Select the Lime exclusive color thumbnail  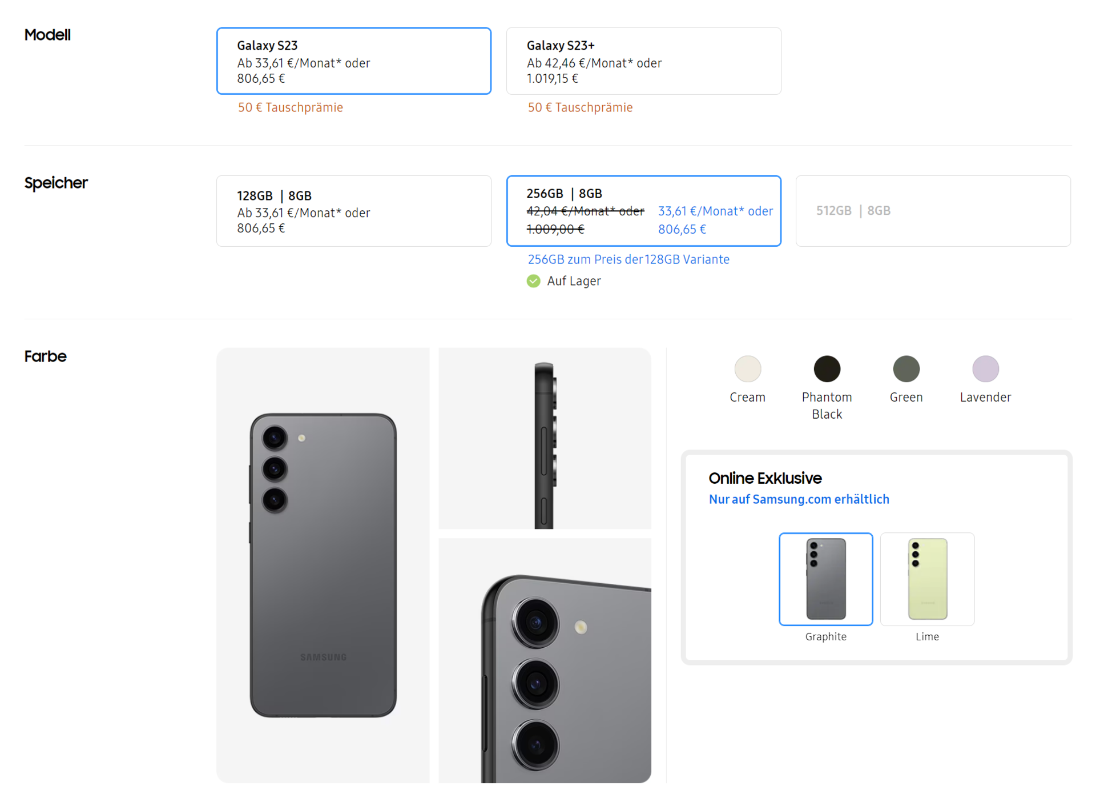click(927, 579)
